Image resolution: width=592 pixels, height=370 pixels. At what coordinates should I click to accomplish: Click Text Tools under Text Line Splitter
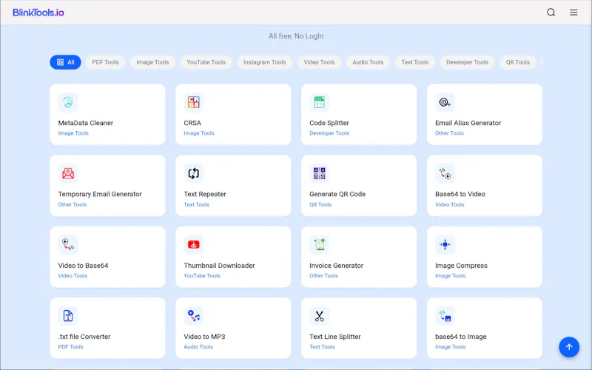coord(322,346)
